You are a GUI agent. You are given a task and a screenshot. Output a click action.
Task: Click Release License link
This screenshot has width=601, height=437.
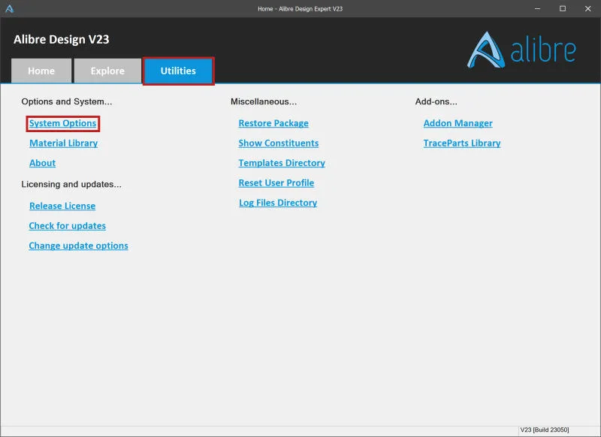tap(62, 206)
